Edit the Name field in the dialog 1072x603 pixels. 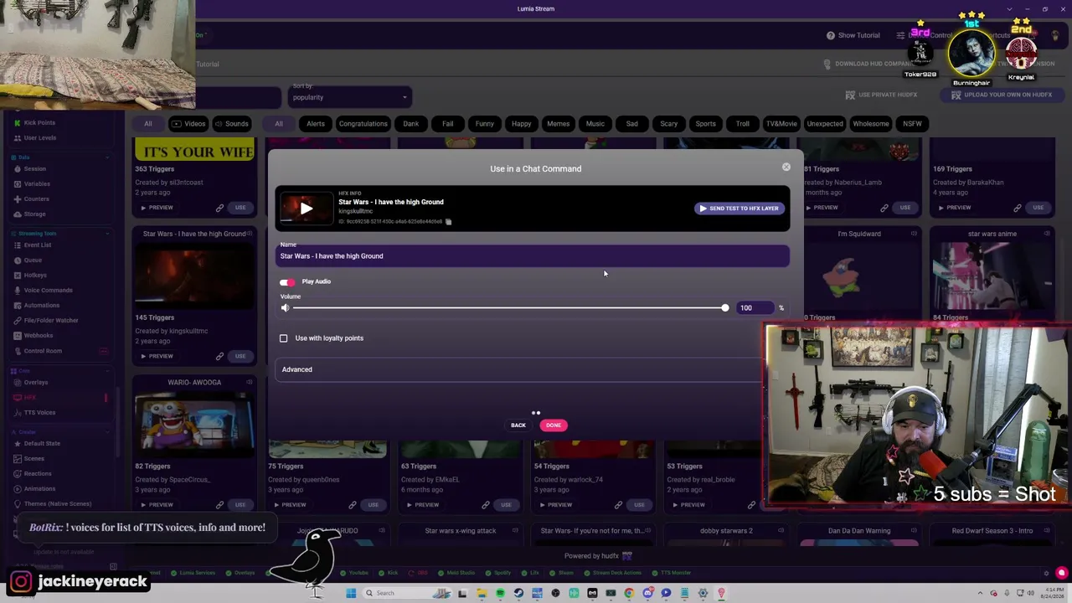[x=533, y=256]
